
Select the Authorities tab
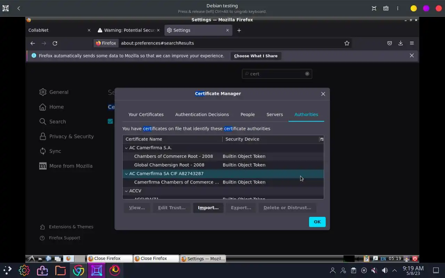pyautogui.click(x=306, y=114)
